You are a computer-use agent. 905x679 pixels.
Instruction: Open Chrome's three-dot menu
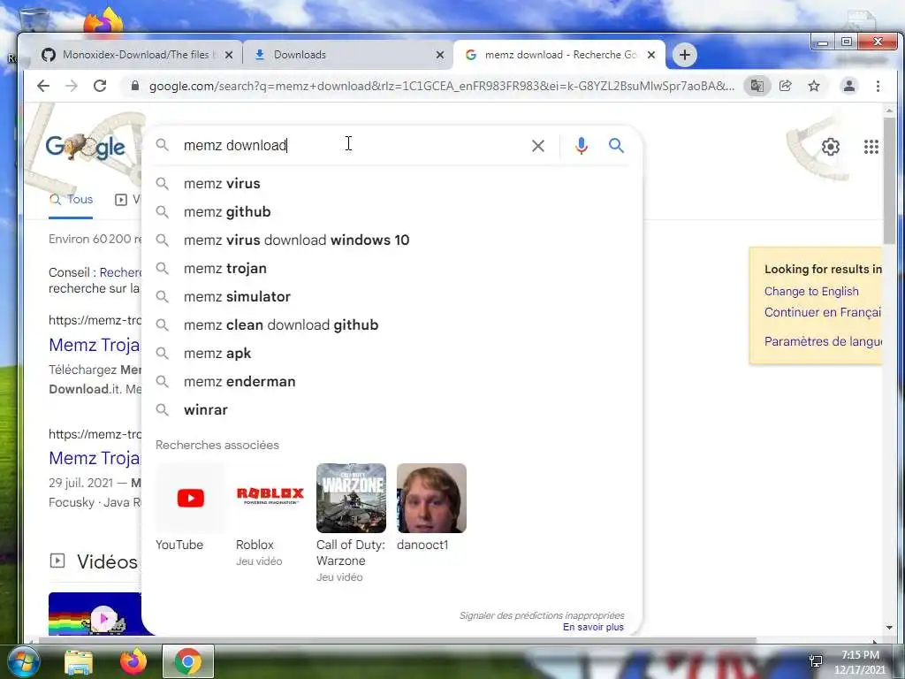tap(878, 86)
